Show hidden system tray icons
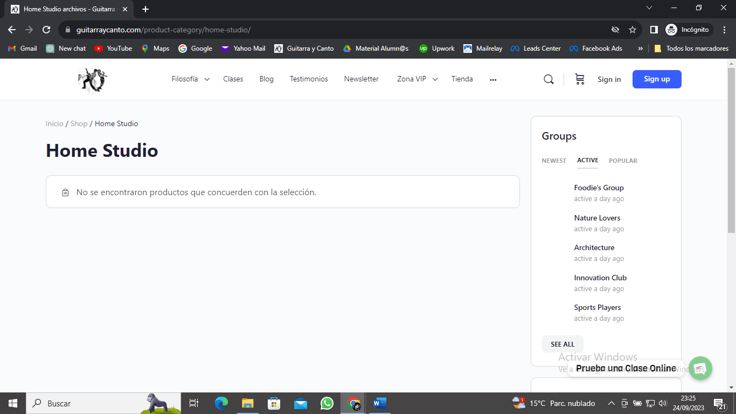The image size is (736, 414). click(611, 403)
